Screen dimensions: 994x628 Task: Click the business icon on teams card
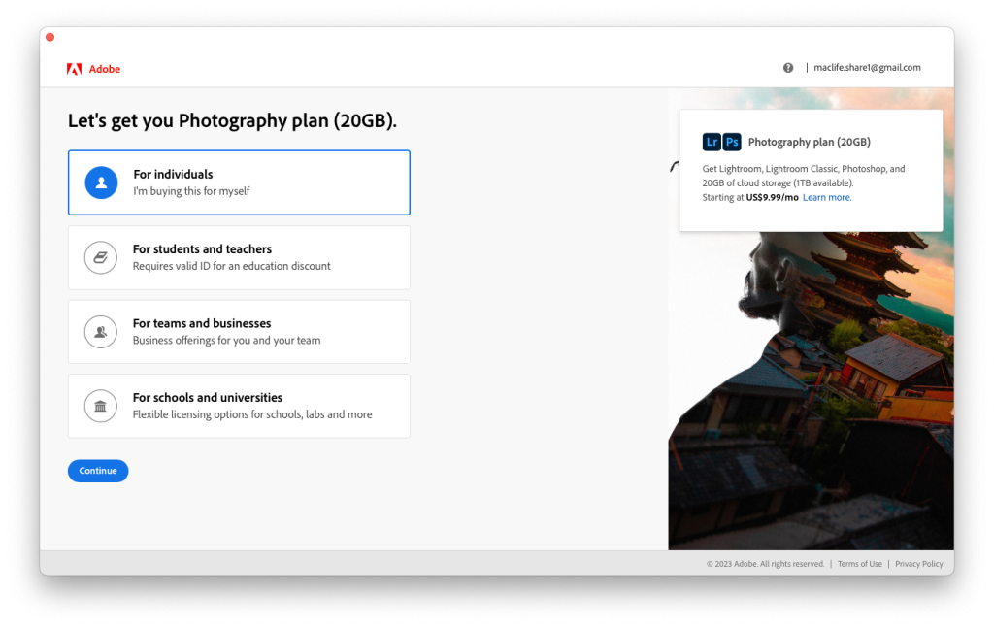[x=101, y=331]
